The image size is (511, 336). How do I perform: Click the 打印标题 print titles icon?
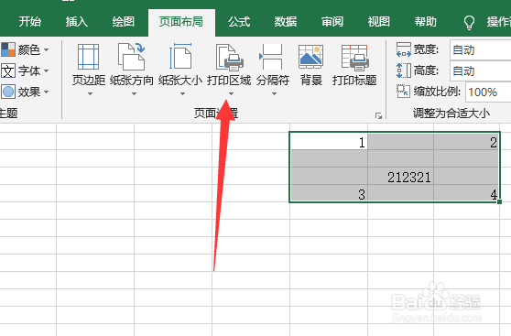pos(354,58)
